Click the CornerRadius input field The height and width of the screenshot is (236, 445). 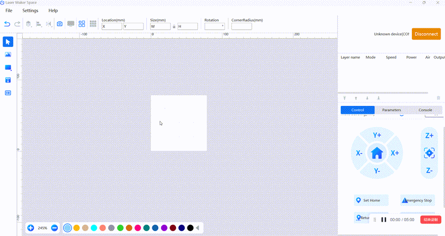coord(241,26)
